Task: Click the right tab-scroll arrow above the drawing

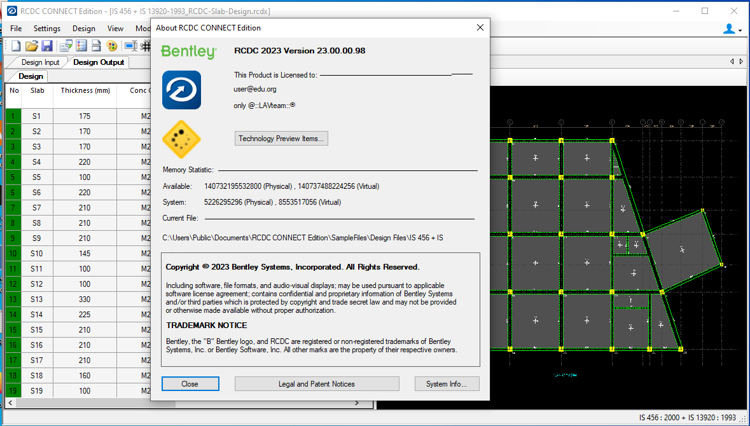Action: (x=741, y=62)
